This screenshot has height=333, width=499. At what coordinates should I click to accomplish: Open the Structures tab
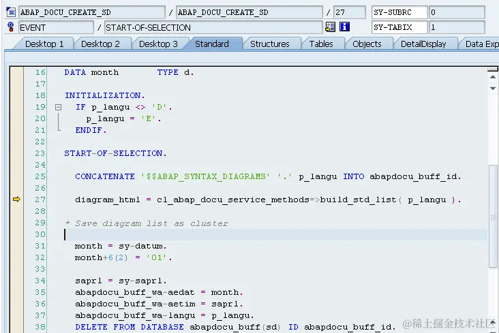pyautogui.click(x=269, y=44)
